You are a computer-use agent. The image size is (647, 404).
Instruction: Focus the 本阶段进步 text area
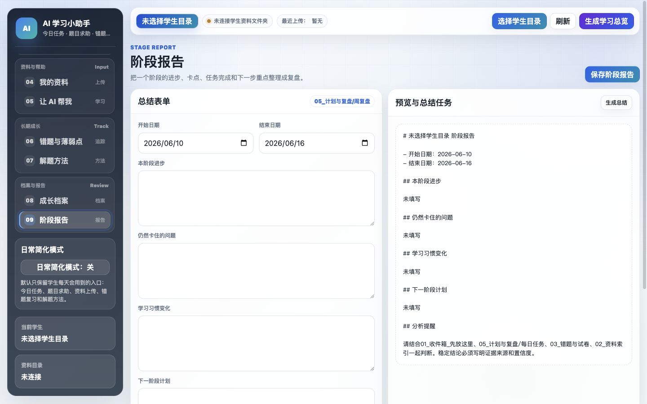(x=256, y=198)
